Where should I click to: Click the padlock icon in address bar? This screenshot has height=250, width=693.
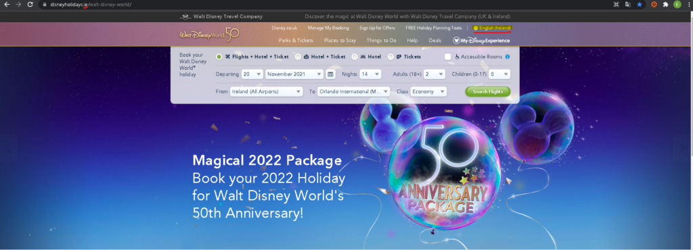coord(45,5)
